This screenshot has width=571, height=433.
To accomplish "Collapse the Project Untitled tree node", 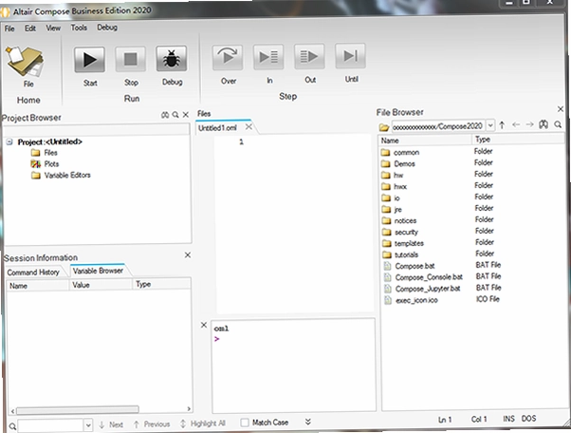I will [9, 141].
